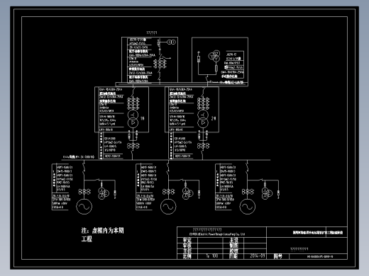Select the leftmost generator sine-wave symbol
The image size is (369, 276).
point(84,207)
